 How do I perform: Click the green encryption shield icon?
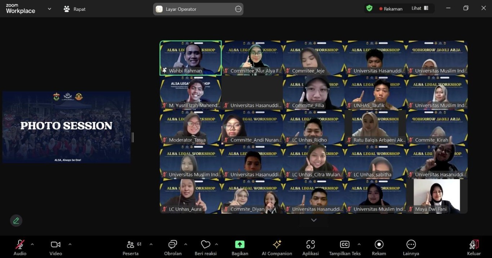click(x=369, y=8)
